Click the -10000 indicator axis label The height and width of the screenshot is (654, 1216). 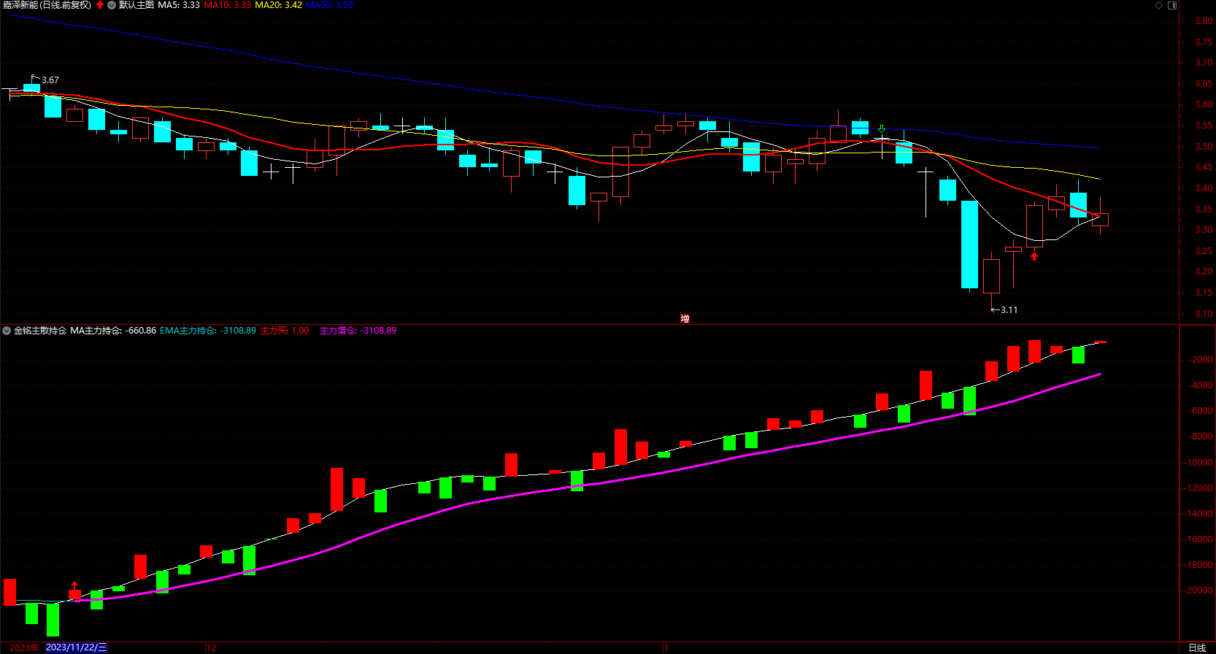pos(1199,463)
